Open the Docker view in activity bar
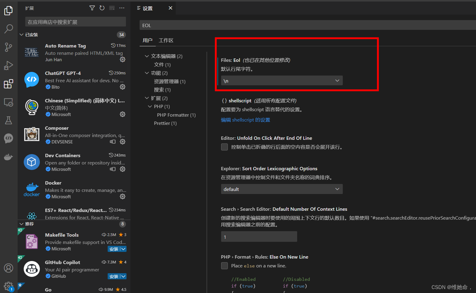The width and height of the screenshot is (476, 293). [8, 157]
